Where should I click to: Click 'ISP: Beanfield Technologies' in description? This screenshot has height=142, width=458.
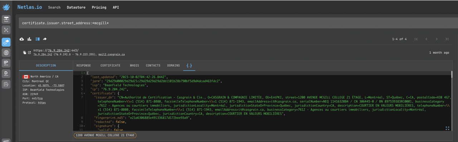click(43, 90)
